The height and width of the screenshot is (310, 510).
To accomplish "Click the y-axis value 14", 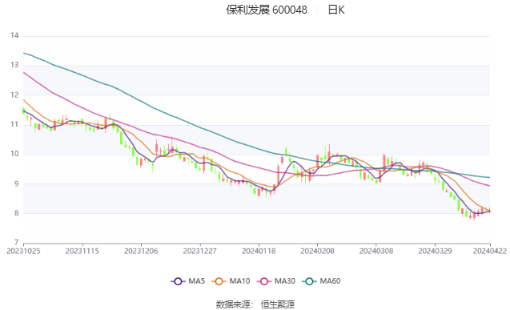I will [x=14, y=35].
